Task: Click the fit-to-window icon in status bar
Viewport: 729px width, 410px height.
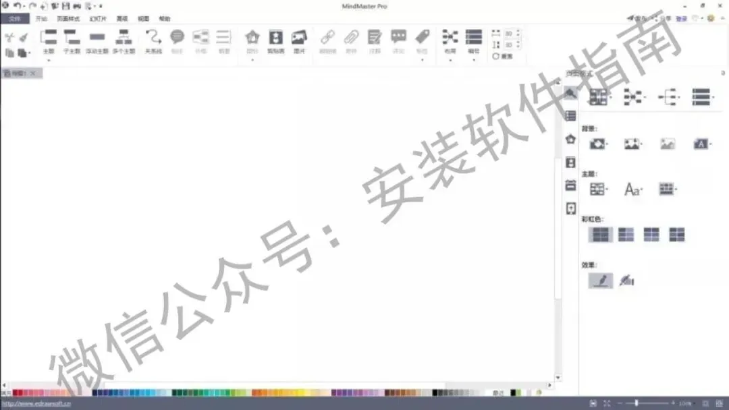Action: 607,403
